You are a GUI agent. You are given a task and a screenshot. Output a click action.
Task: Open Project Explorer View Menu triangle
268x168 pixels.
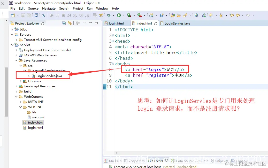[x=85, y=22]
